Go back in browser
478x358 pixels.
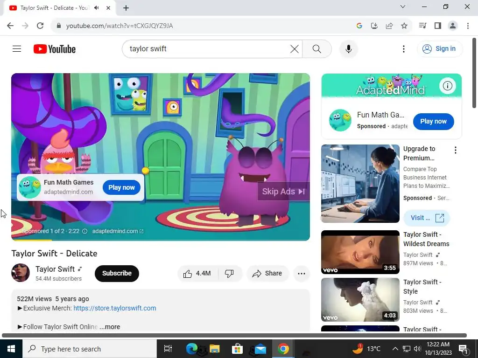pos(10,26)
